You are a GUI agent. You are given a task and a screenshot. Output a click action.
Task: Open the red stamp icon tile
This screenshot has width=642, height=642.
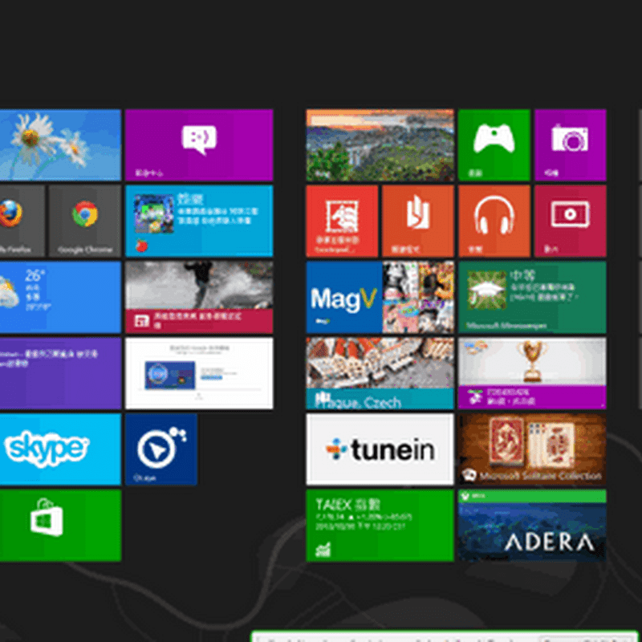342,221
